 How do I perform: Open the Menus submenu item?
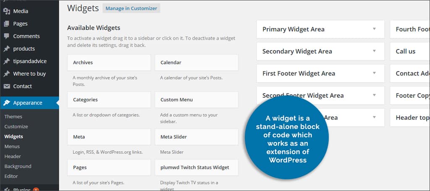tap(12, 147)
